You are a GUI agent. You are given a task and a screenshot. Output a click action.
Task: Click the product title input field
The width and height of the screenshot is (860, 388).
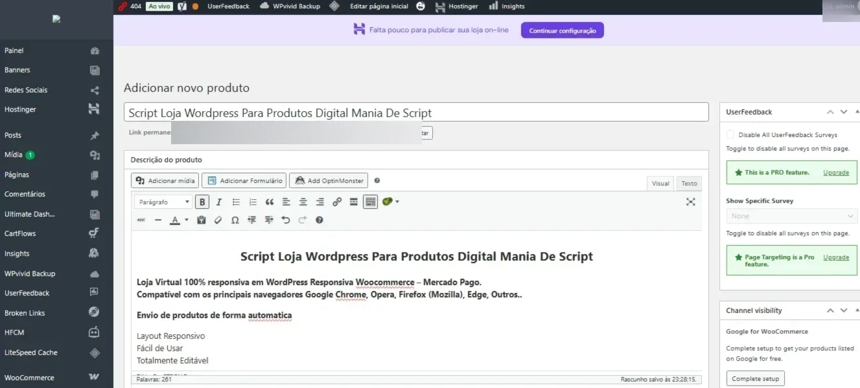pyautogui.click(x=416, y=113)
